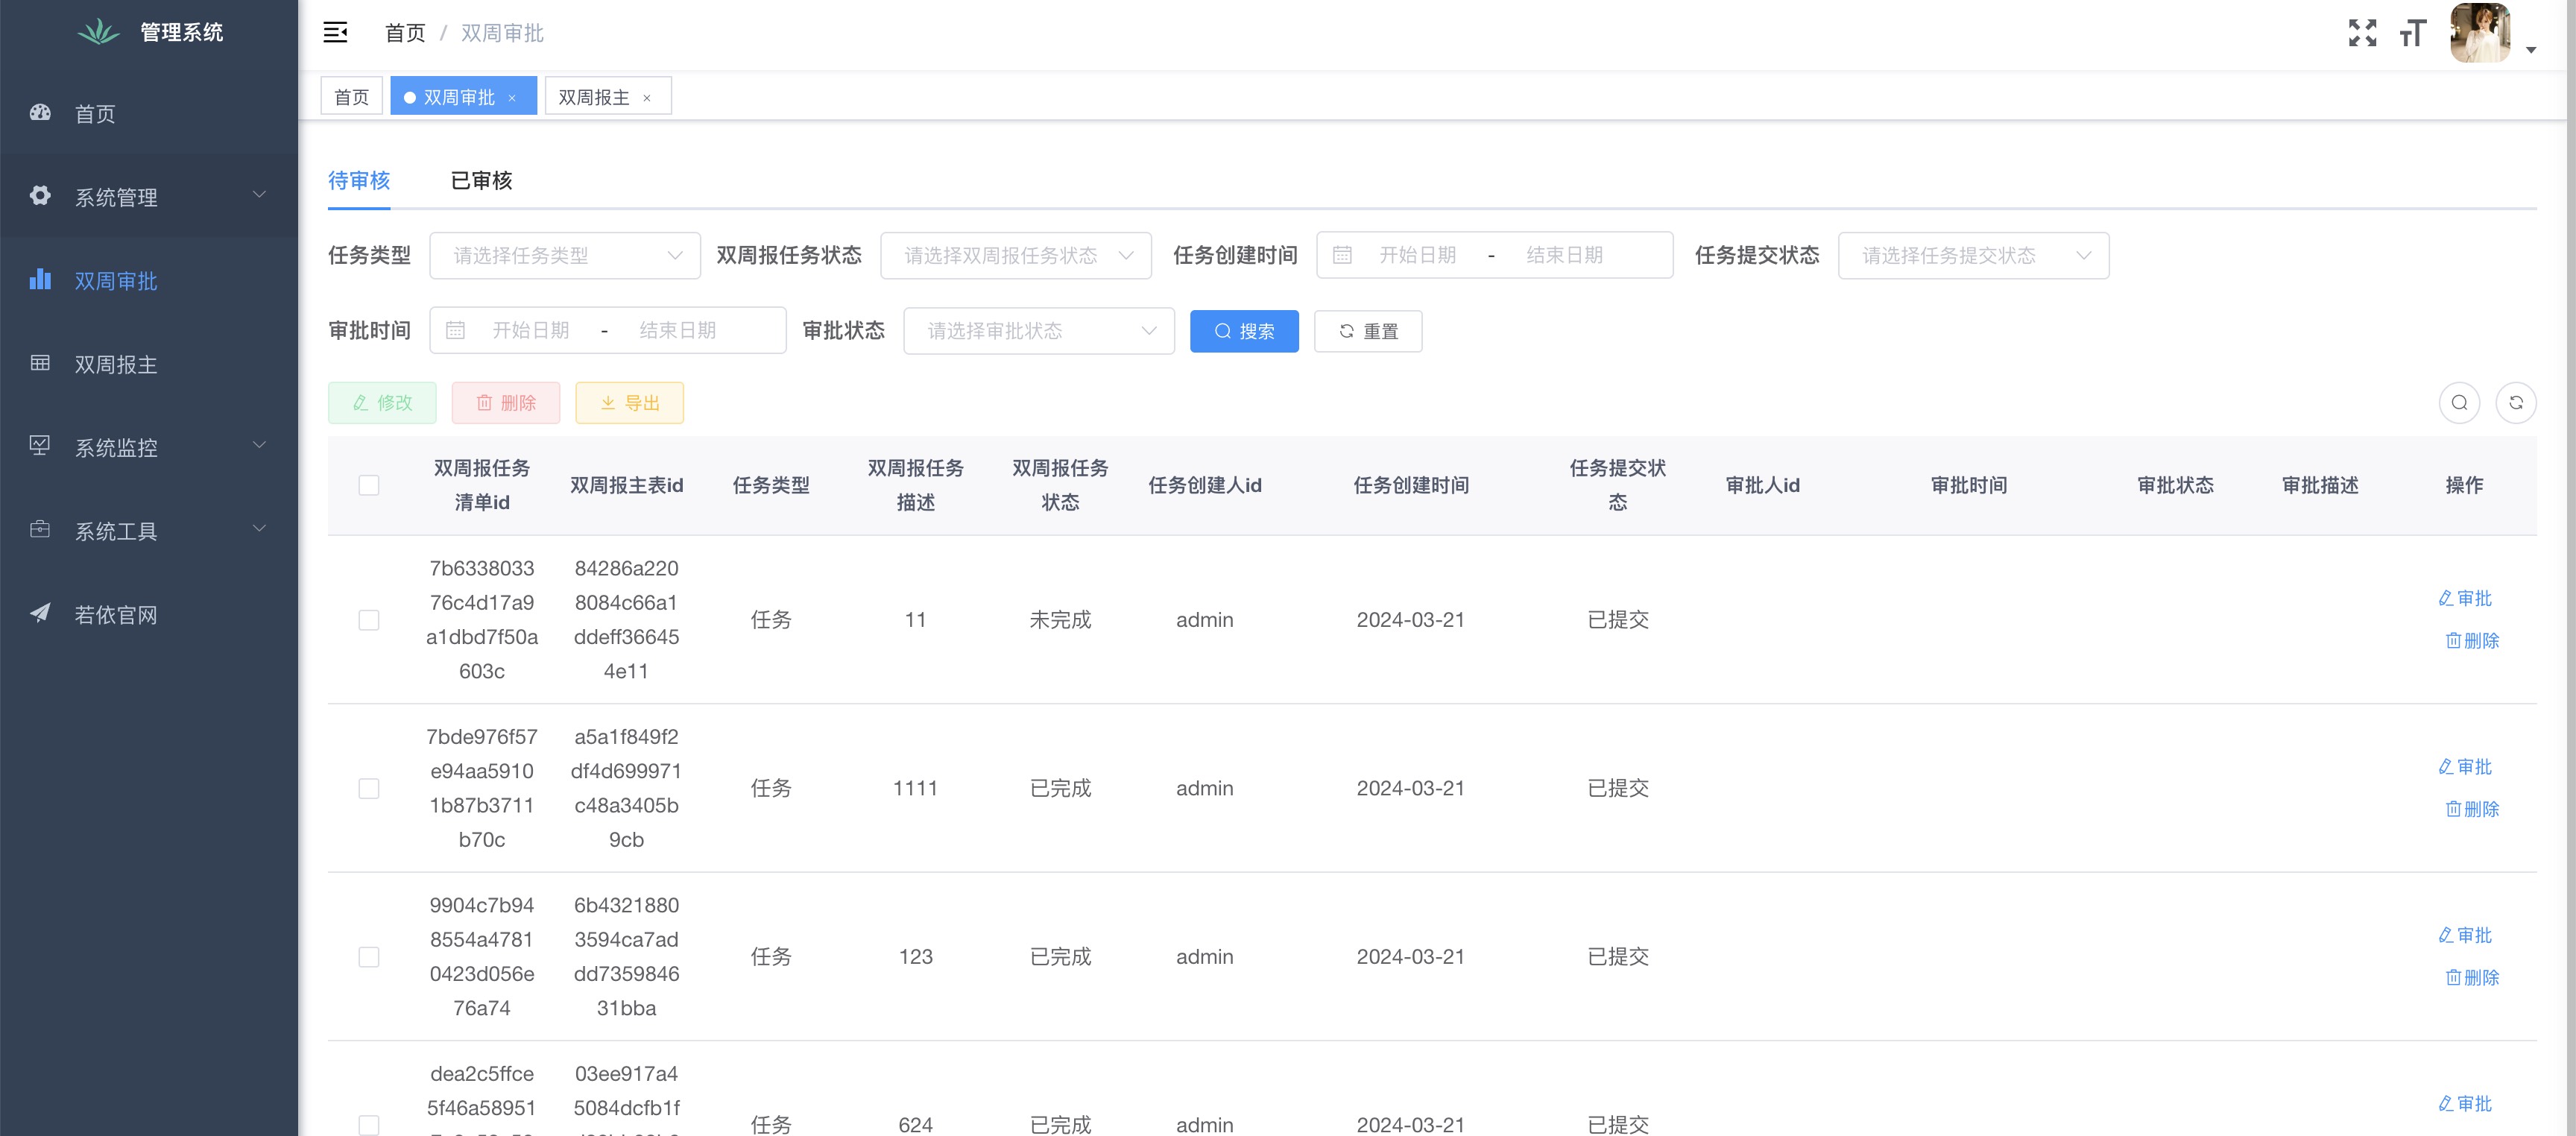
Task: Click the 重置 button
Action: (1368, 331)
